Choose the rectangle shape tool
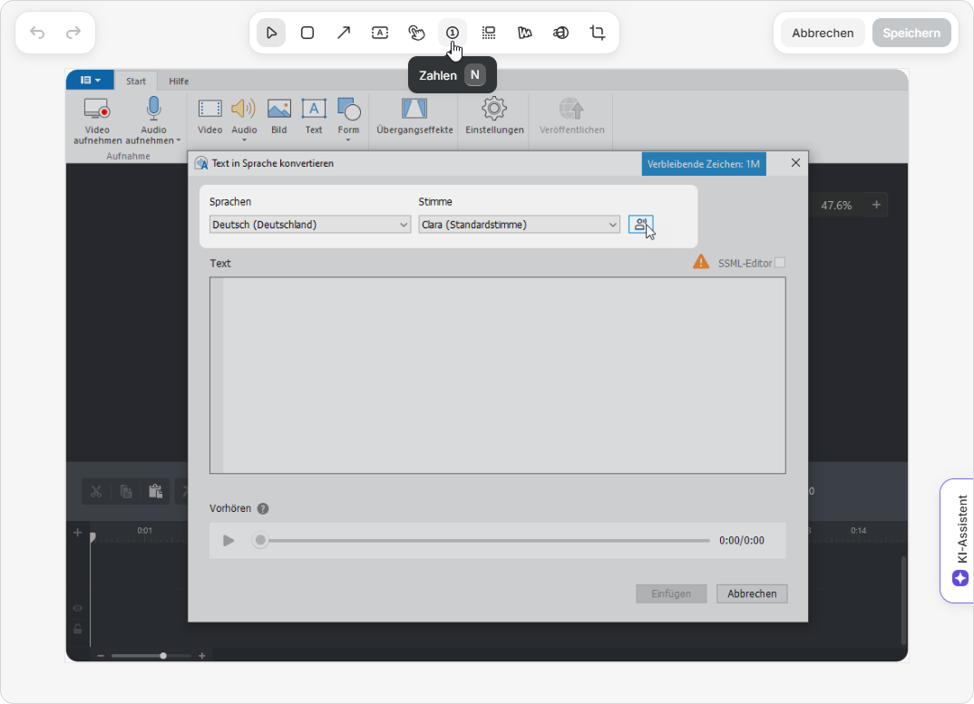Screen dimensions: 974x704 (307, 33)
